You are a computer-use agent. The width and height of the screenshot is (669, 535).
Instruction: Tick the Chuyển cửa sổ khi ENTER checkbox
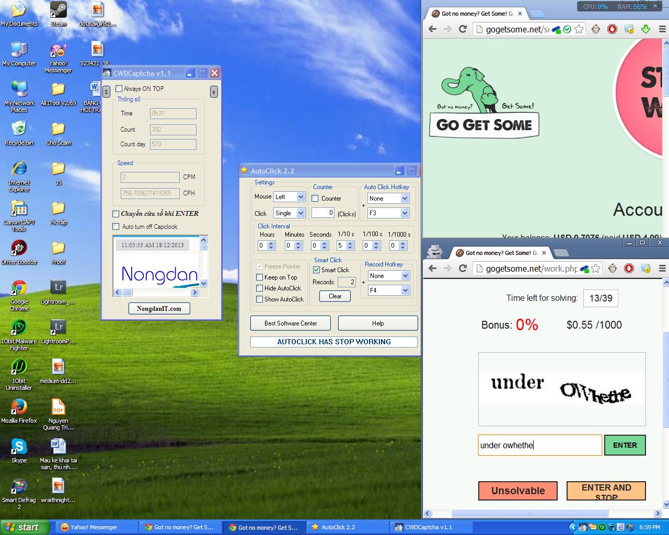tap(116, 214)
